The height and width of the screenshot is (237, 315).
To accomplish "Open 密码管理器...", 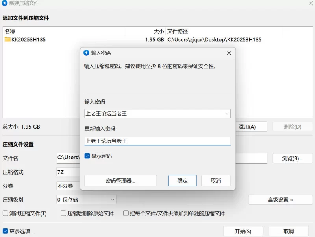I will pyautogui.click(x=120, y=181).
